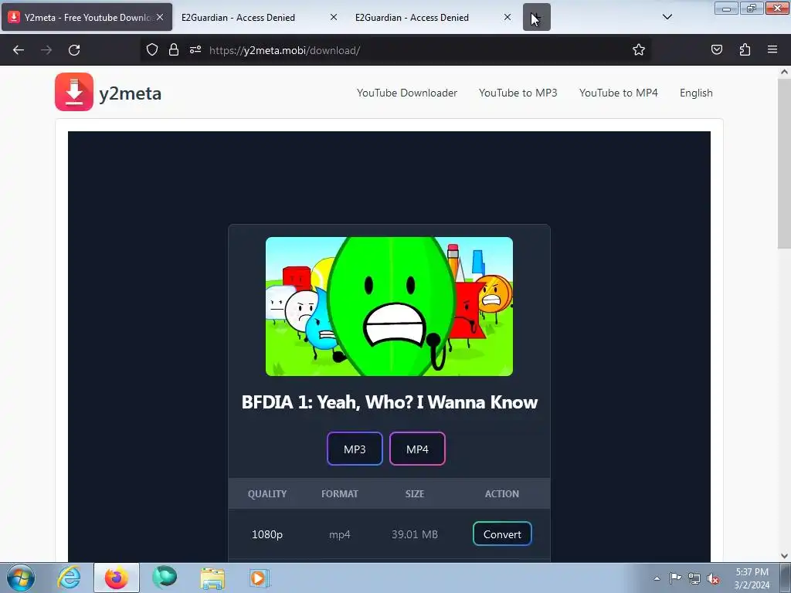Click the browser forward arrow
Screen dimensions: 791x593
[46, 50]
